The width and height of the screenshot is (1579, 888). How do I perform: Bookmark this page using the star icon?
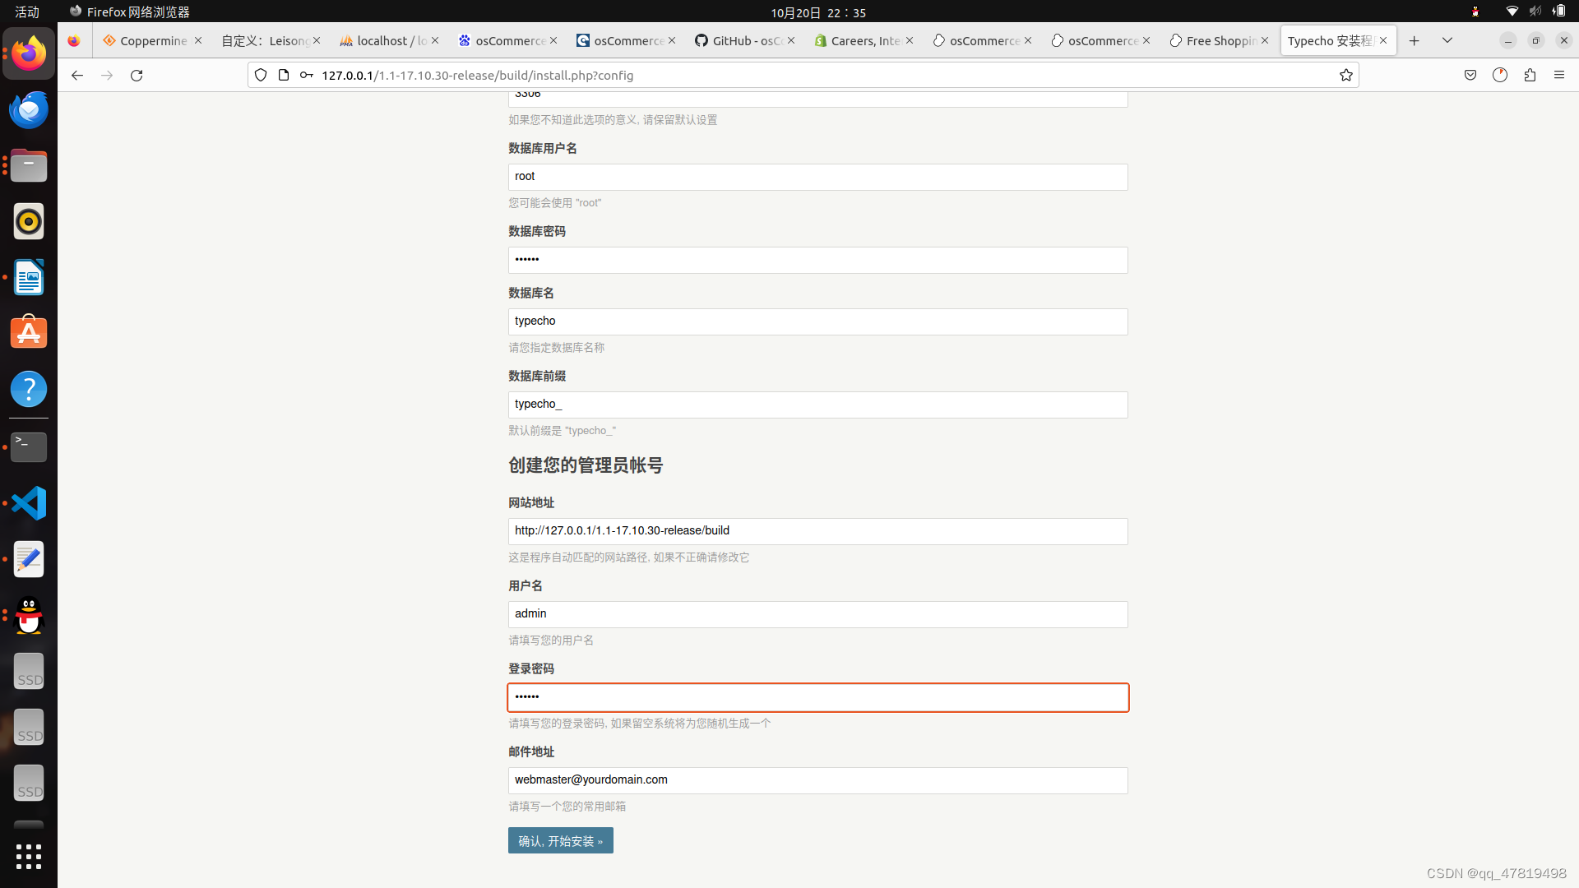click(x=1346, y=75)
